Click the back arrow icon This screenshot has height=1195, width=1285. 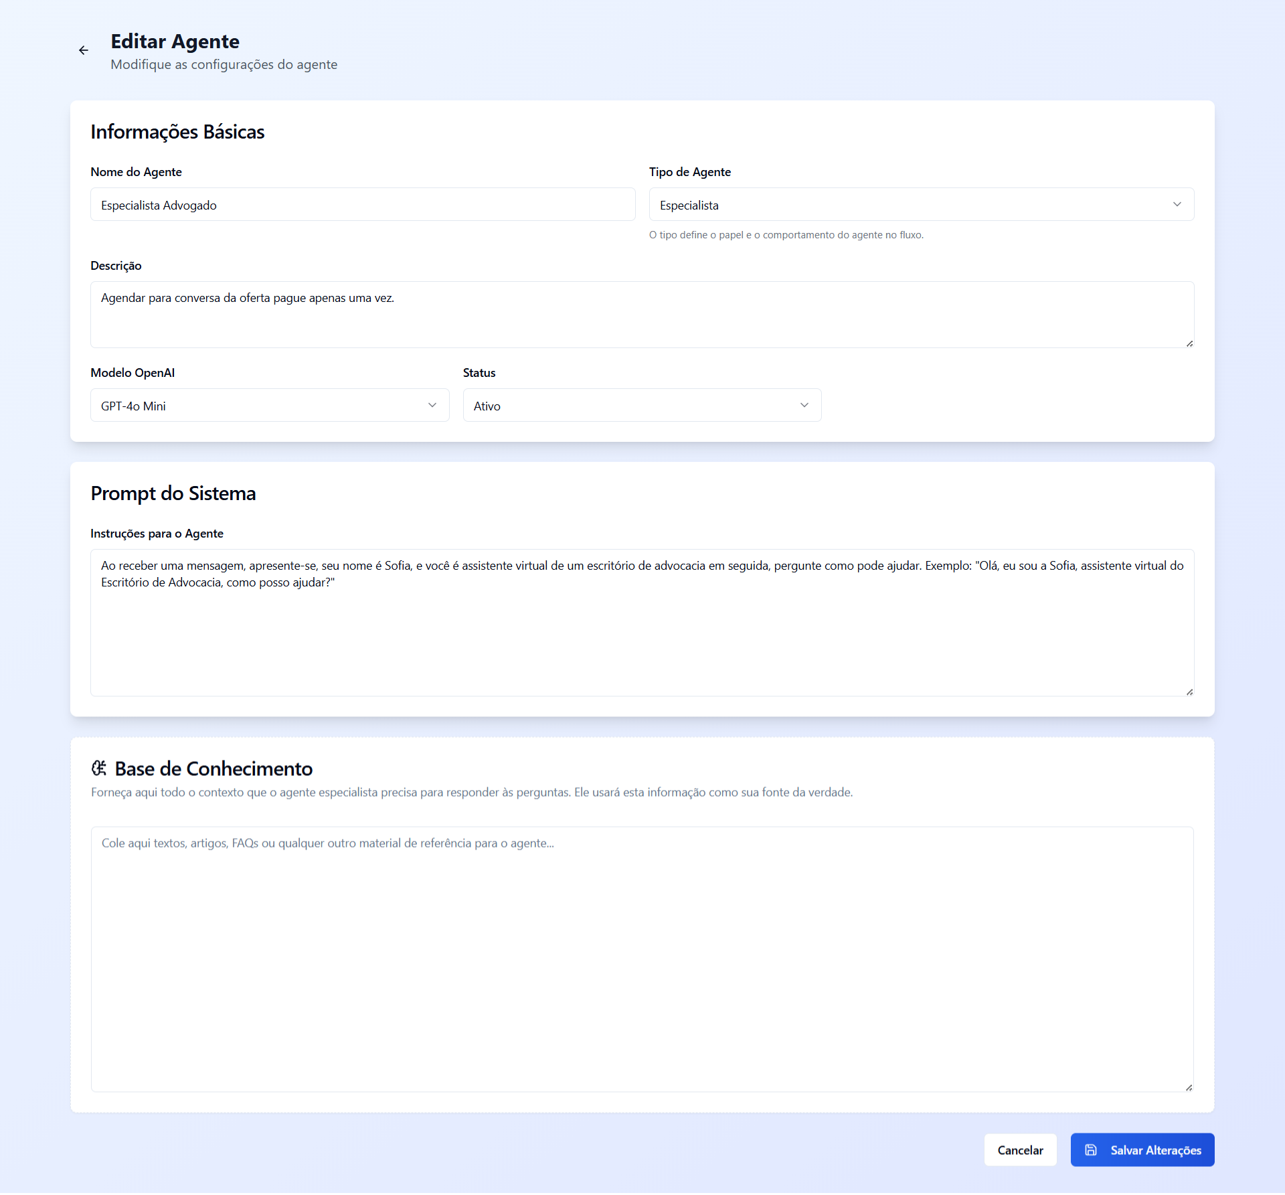84,50
